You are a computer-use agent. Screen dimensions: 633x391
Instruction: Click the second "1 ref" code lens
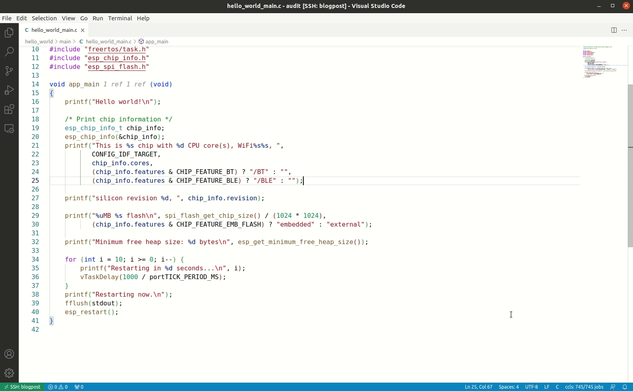click(x=136, y=84)
